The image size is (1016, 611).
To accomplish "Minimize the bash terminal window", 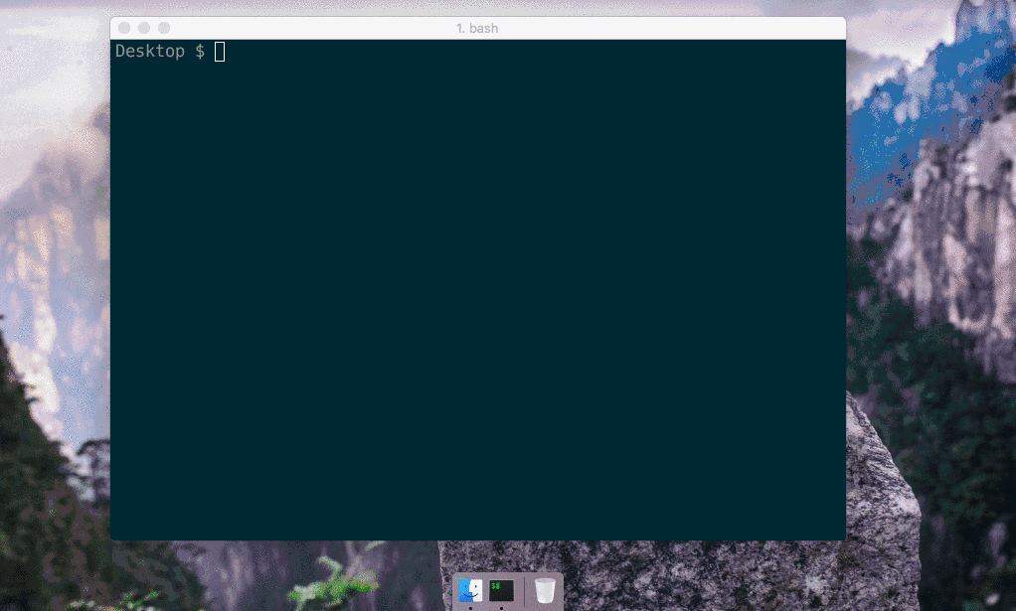I will tap(144, 28).
